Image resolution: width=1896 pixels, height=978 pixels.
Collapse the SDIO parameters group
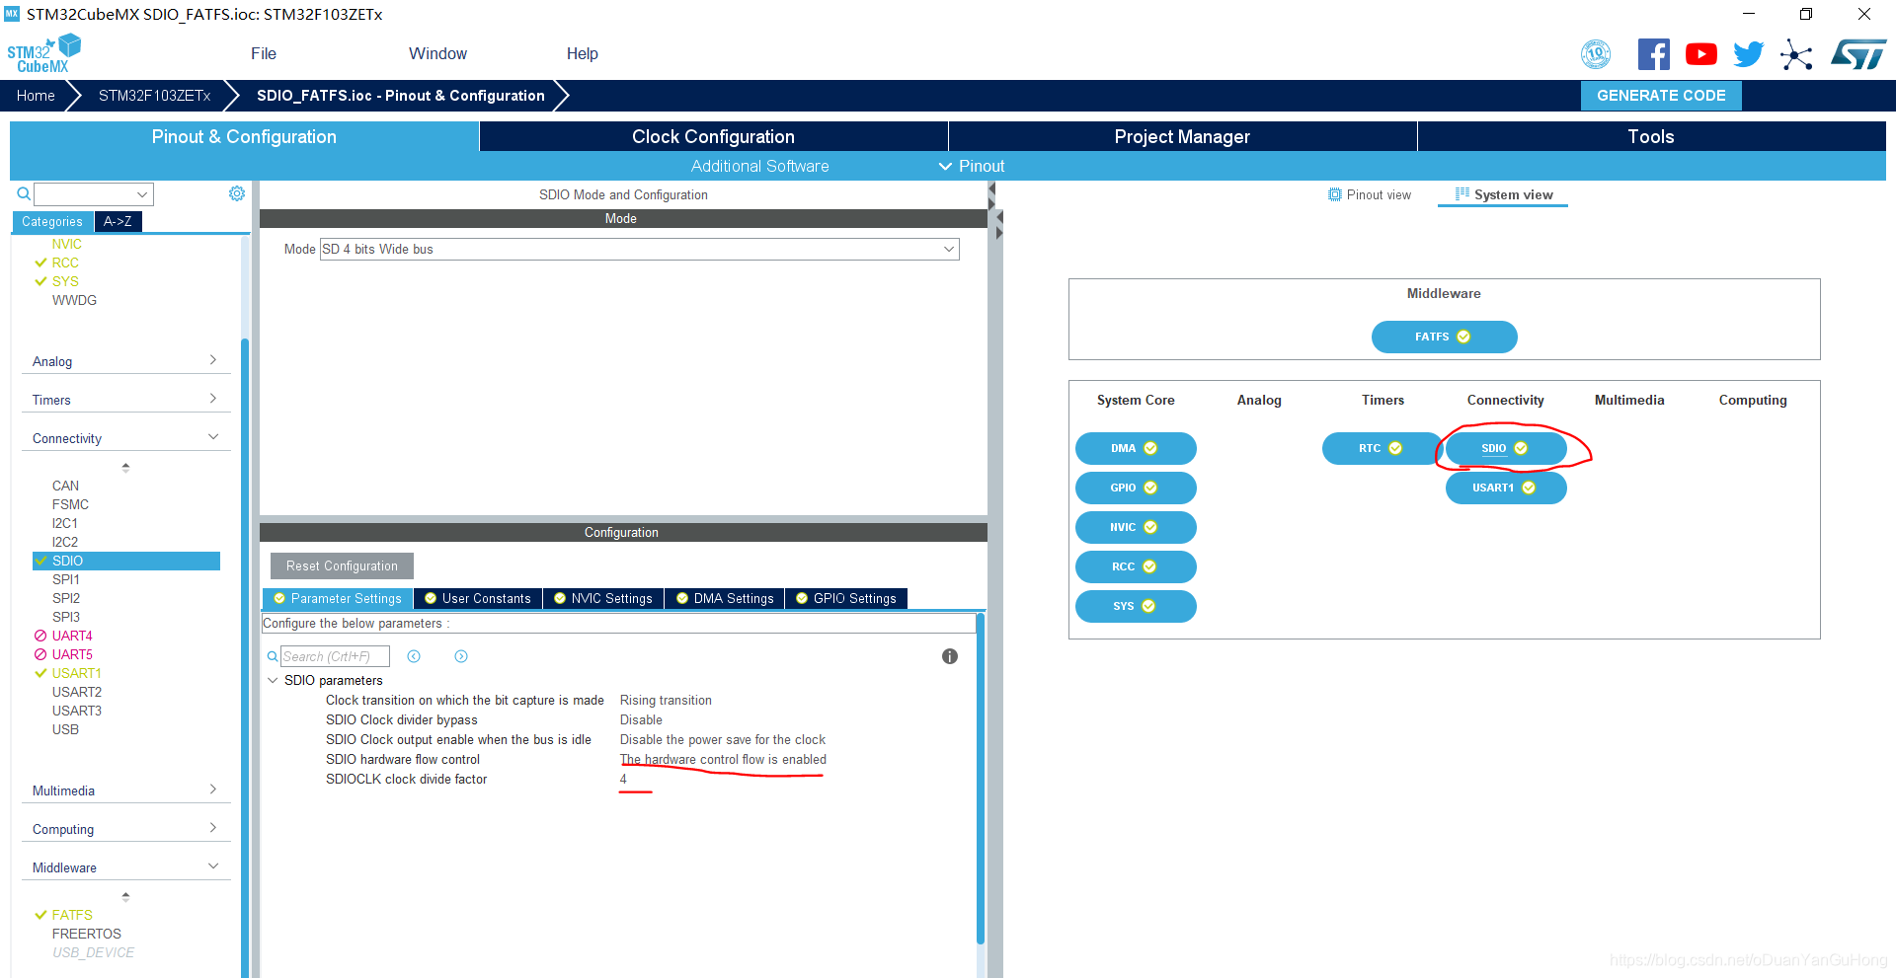click(x=273, y=680)
